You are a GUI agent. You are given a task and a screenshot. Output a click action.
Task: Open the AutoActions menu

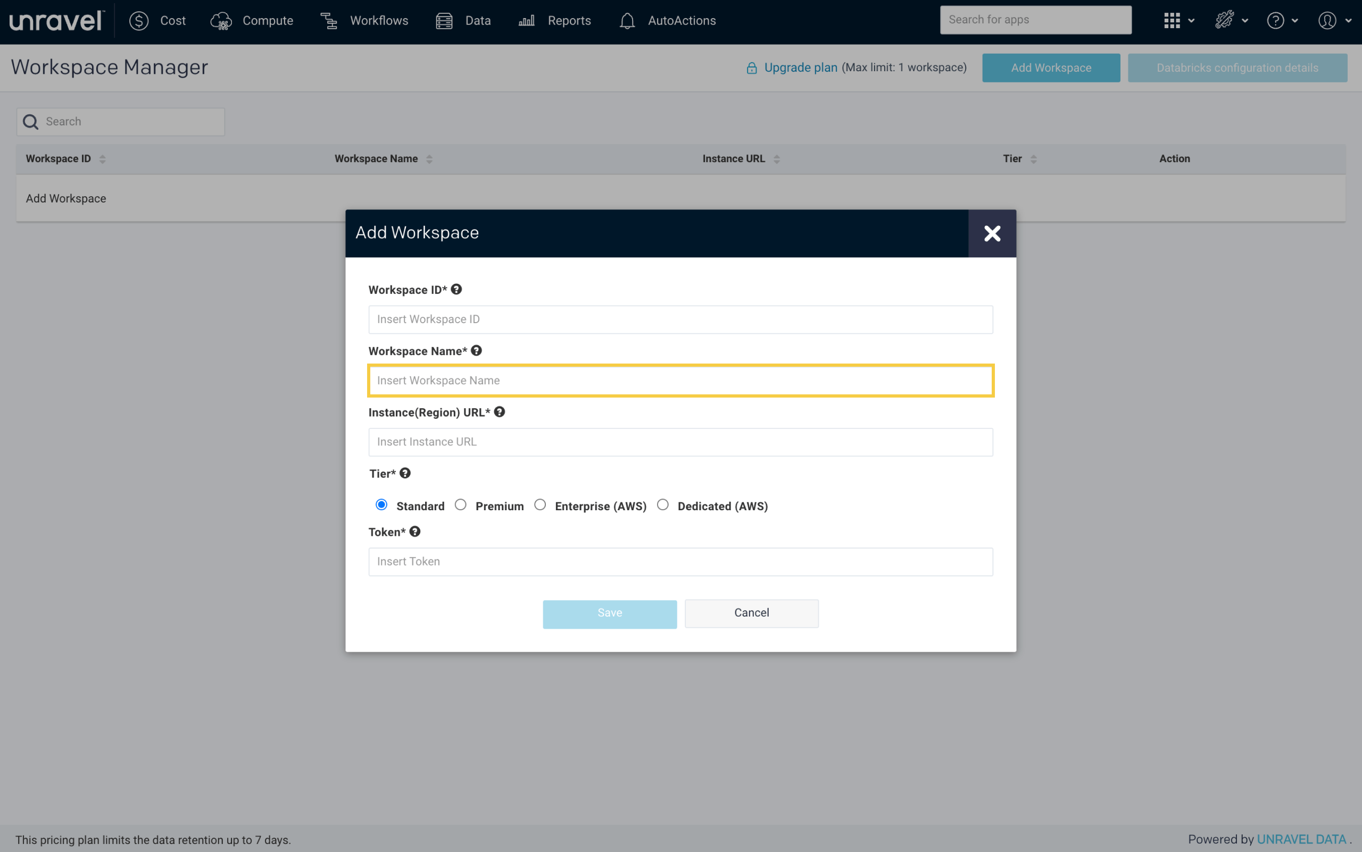682,21
